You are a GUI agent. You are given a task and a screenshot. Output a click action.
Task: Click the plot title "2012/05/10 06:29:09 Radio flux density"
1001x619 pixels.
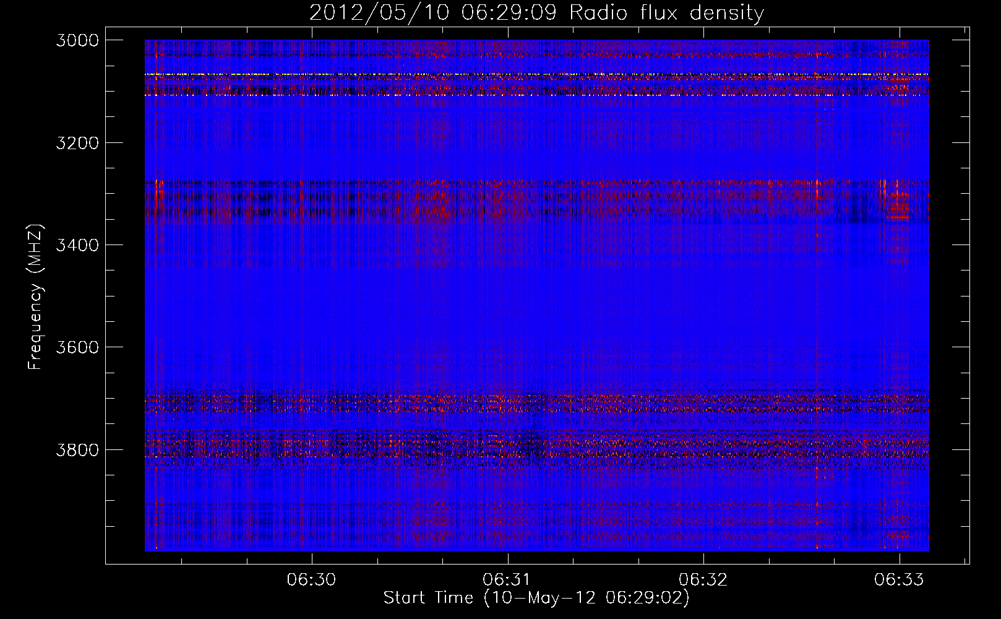coord(536,12)
